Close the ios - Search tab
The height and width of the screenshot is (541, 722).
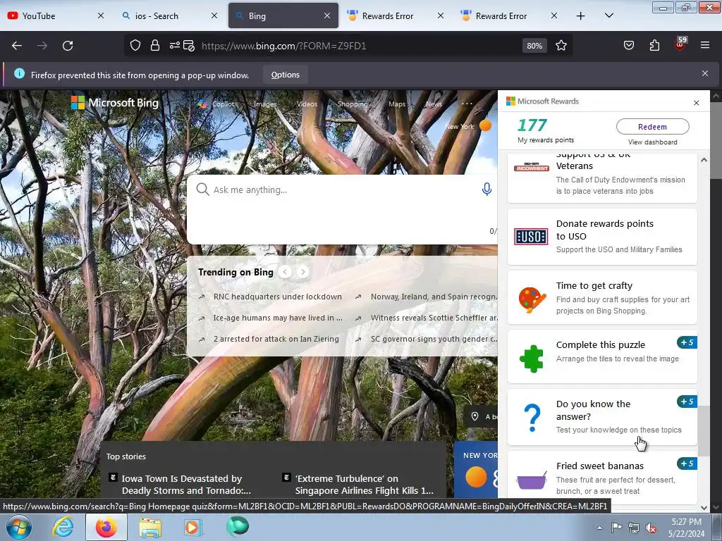point(214,16)
